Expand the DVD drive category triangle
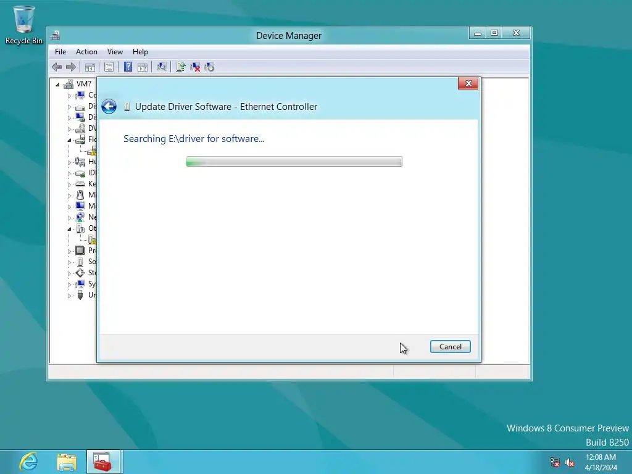Viewport: 632px width, 474px height. tap(69, 129)
